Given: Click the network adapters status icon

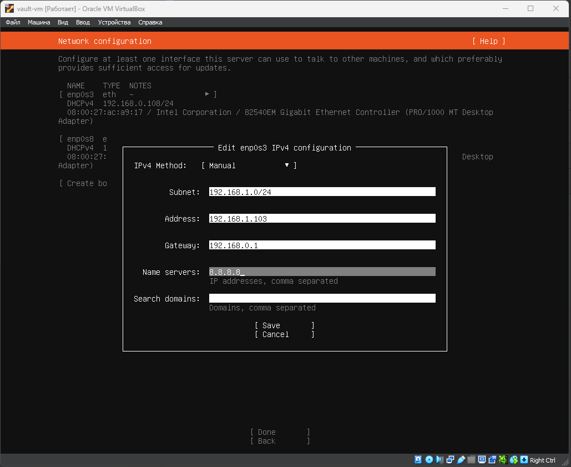Looking at the screenshot, I should (450, 460).
